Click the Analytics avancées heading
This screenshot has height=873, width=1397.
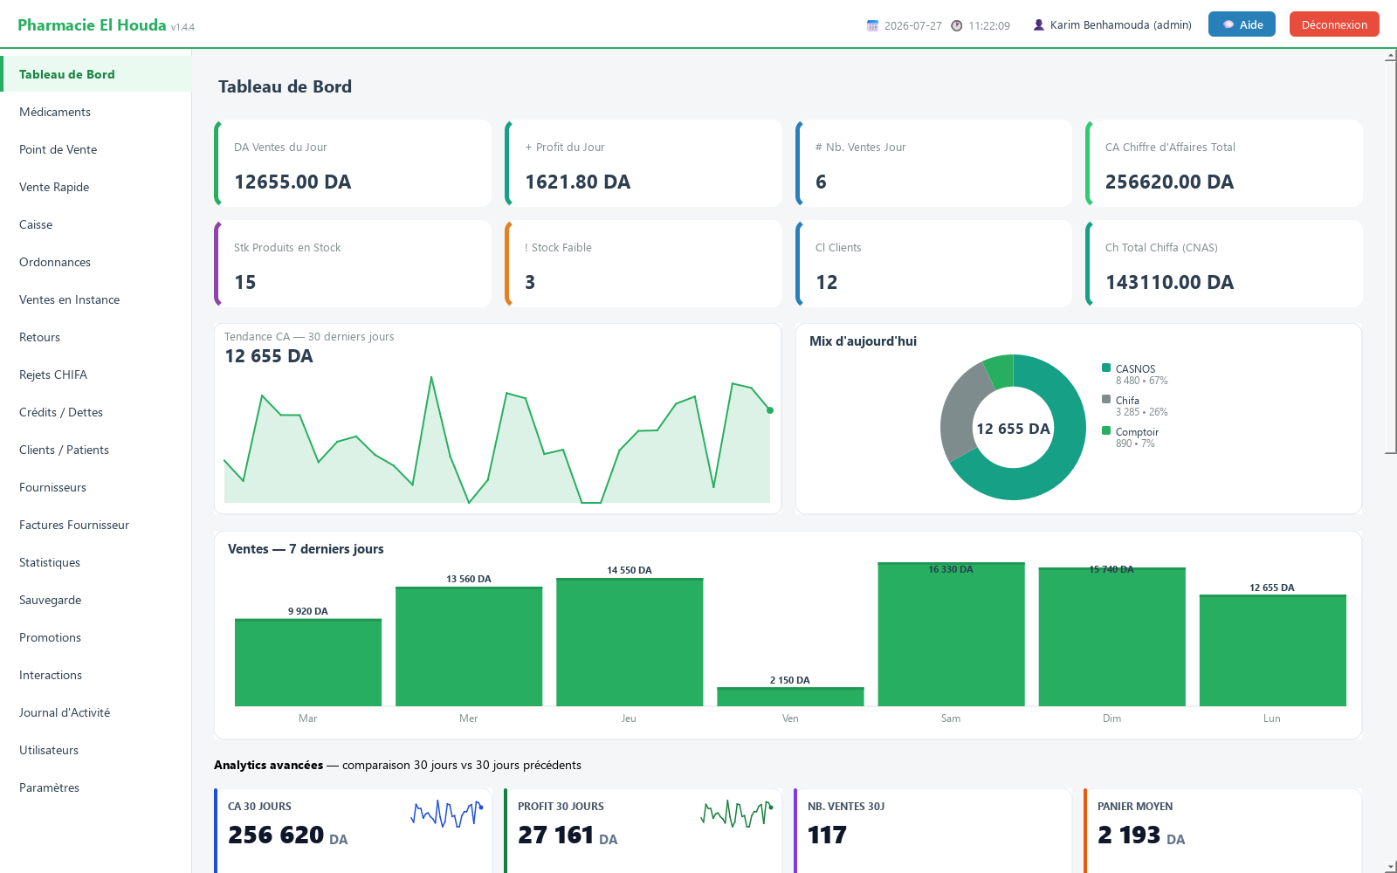pos(268,765)
